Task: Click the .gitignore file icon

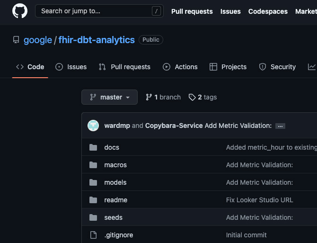Action: click(x=93, y=235)
